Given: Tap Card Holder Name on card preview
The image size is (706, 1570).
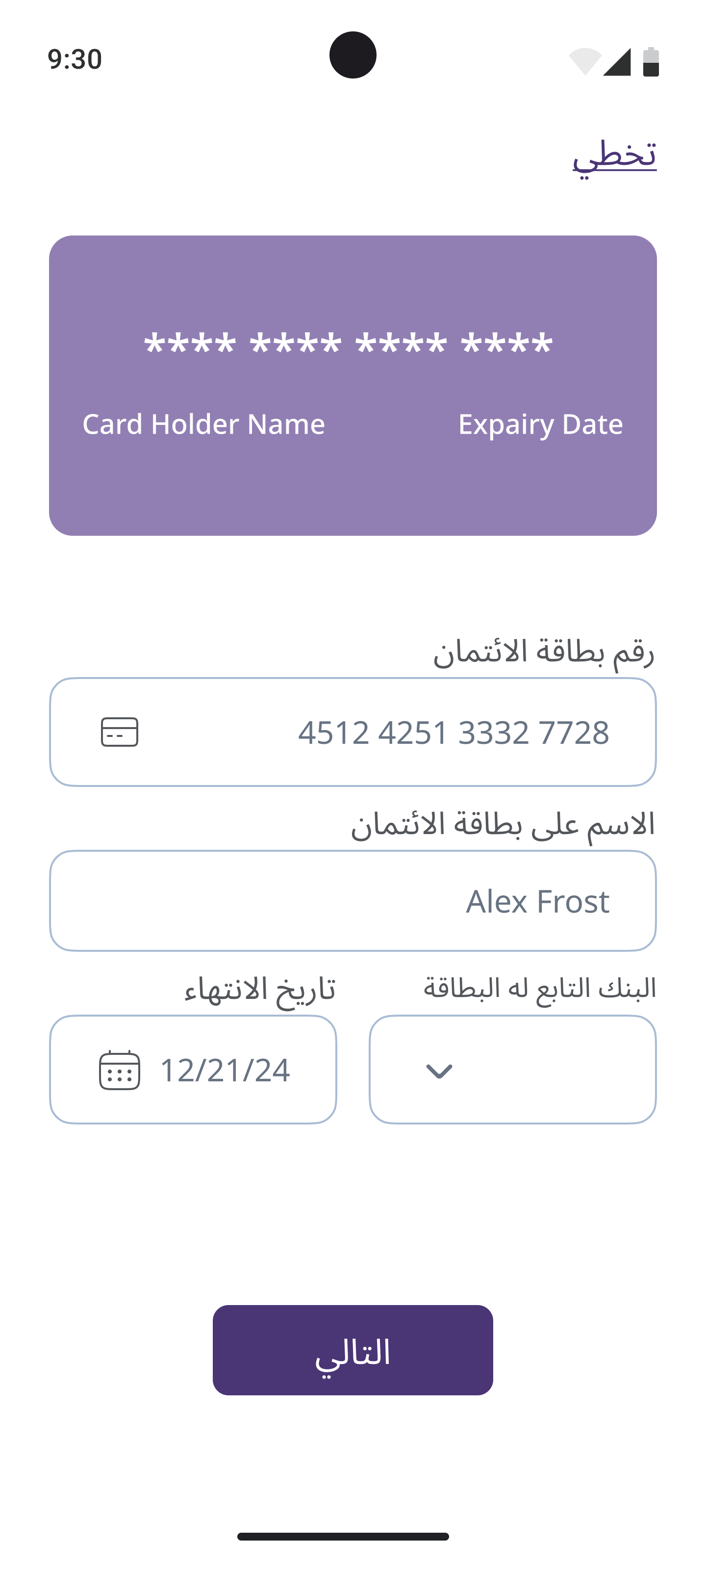Looking at the screenshot, I should [203, 424].
